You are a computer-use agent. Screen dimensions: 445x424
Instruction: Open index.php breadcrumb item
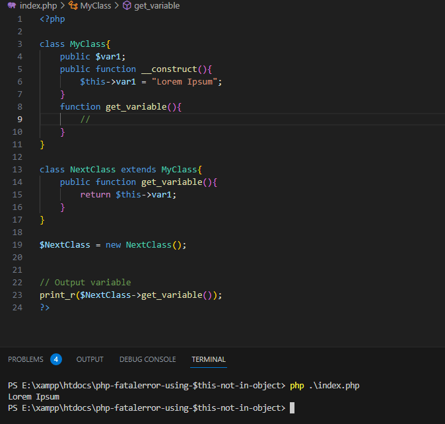pos(38,6)
